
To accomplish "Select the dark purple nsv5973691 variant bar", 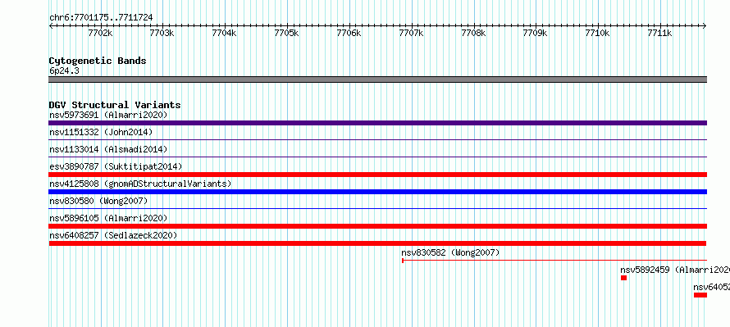I will pyautogui.click(x=377, y=123).
